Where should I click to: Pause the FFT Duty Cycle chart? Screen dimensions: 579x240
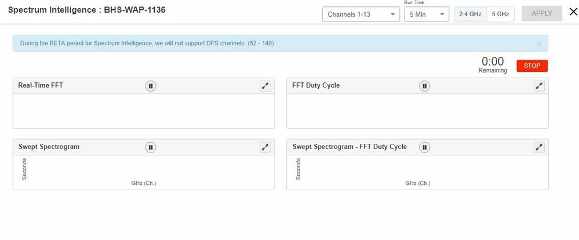(425, 86)
